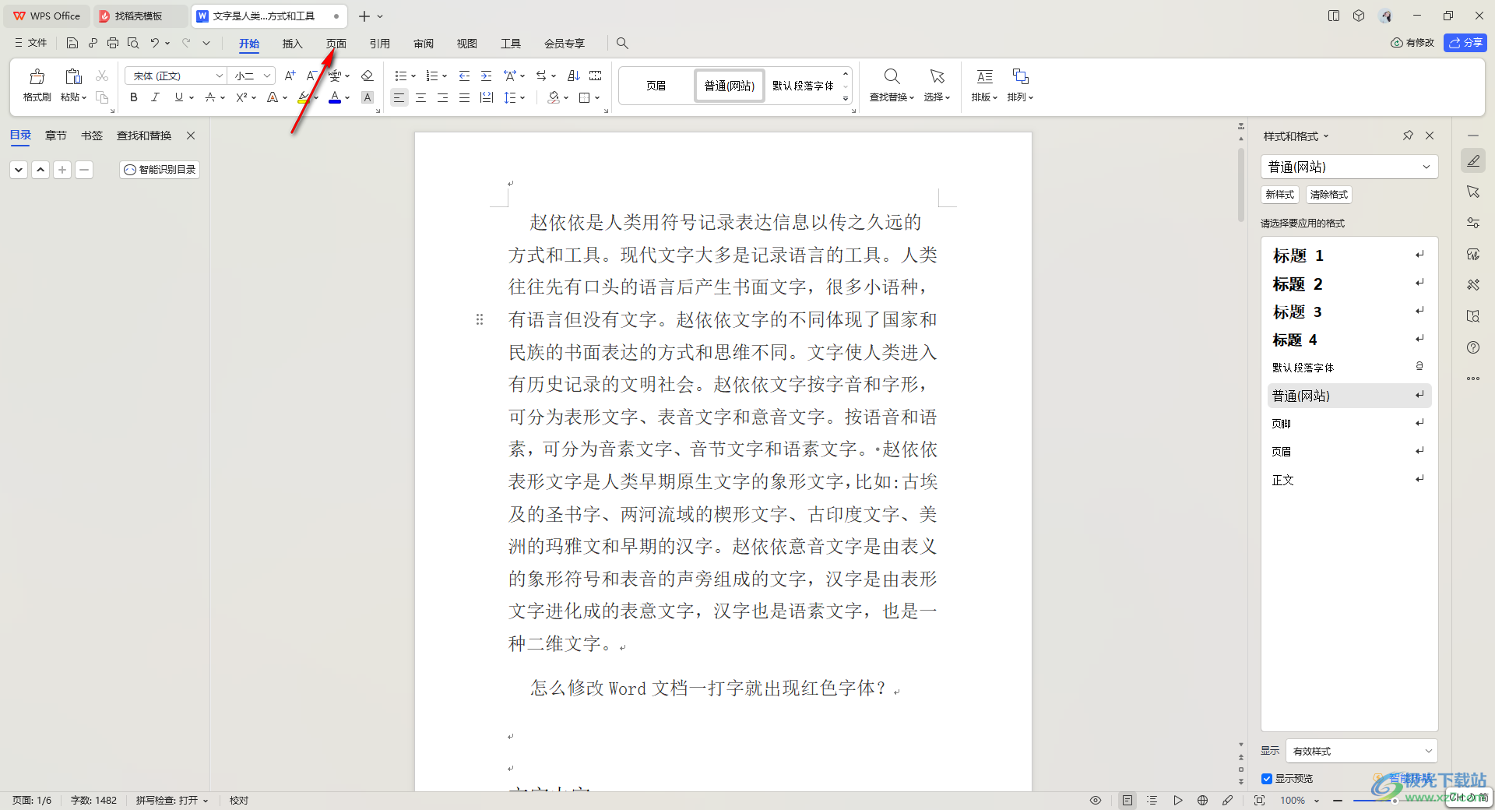Switch to the 书签 navigation tab
Image resolution: width=1495 pixels, height=810 pixels.
92,136
